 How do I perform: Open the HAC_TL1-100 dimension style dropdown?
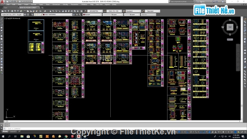pyautogui.click(x=114, y=11)
